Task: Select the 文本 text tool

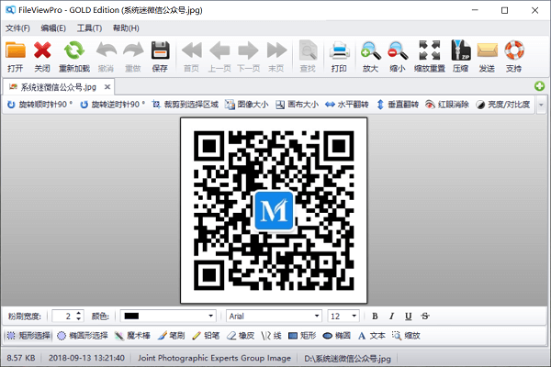Action: 371,336
